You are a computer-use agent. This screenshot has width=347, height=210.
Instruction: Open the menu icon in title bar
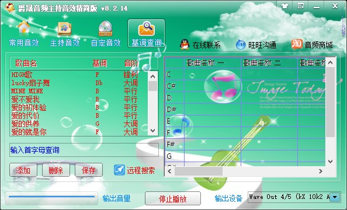tap(301, 6)
